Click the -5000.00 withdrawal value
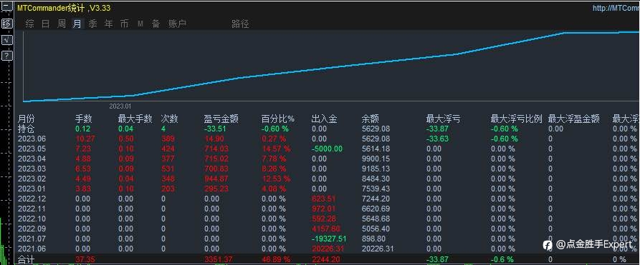This screenshot has height=265, width=640. [x=327, y=149]
